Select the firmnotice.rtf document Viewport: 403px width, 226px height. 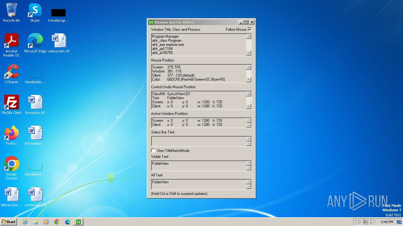35,105
